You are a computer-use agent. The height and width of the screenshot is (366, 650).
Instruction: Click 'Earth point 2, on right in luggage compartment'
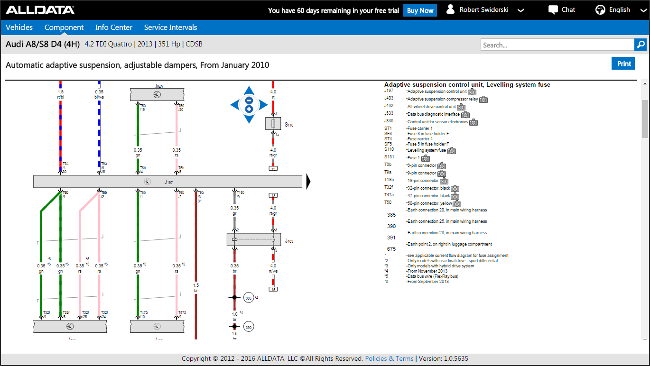tap(449, 244)
